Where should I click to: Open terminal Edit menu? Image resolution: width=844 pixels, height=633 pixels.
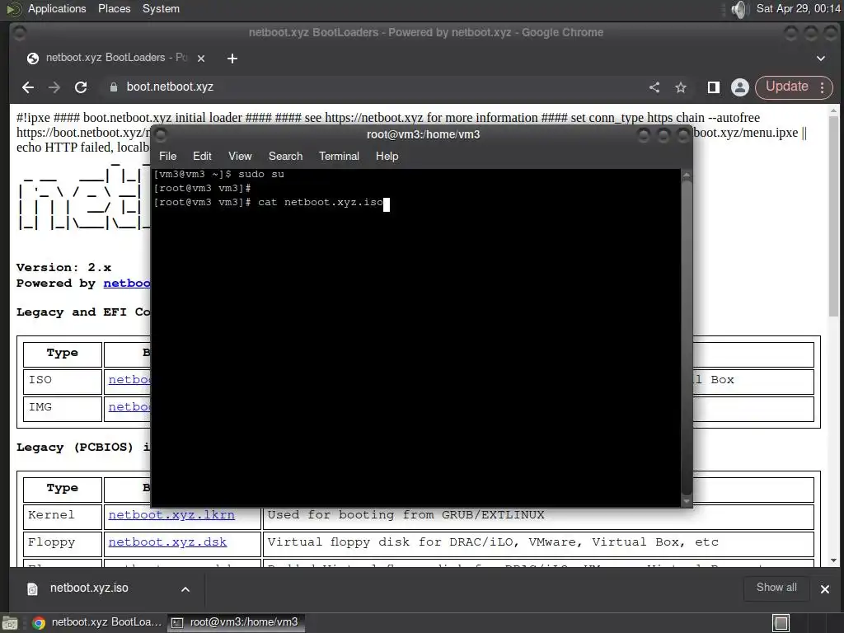tap(202, 156)
